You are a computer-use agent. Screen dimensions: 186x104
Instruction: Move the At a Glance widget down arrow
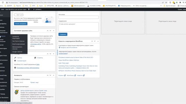click(x=50, y=54)
